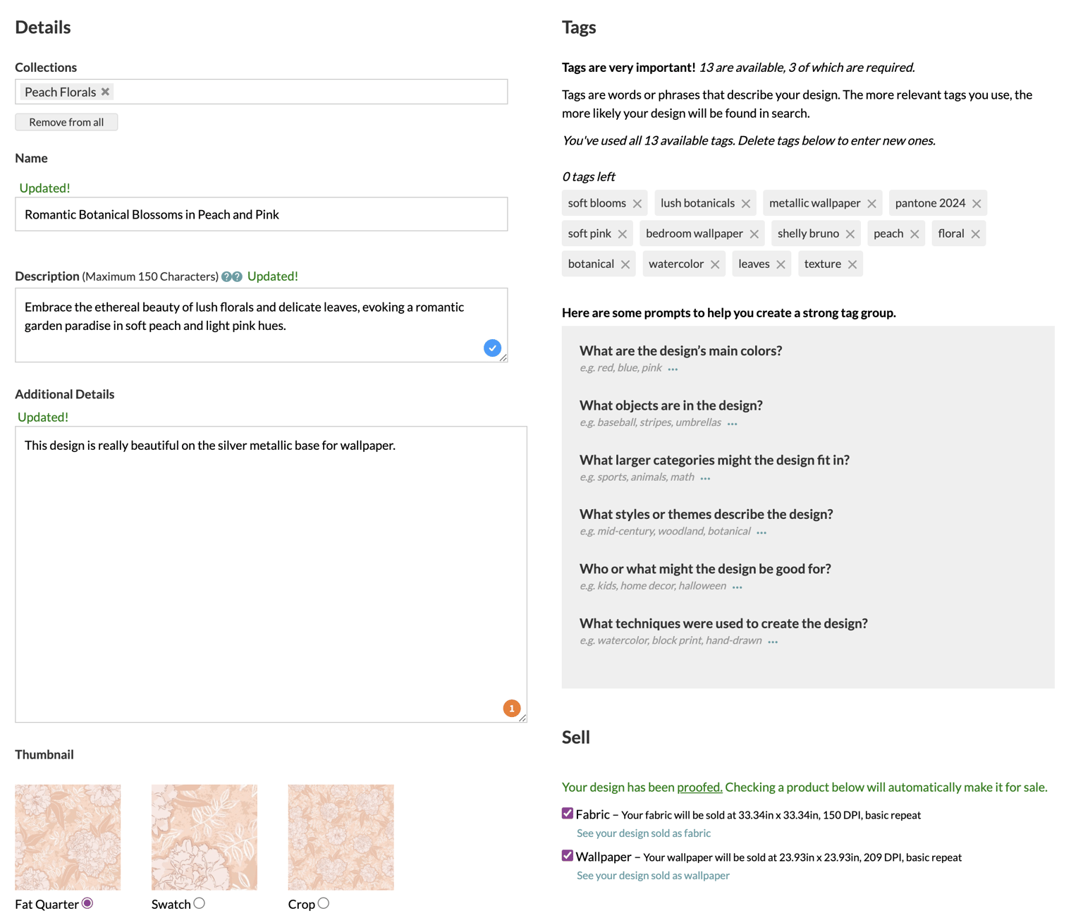Remove the 'pantone 2024' tag

977,204
